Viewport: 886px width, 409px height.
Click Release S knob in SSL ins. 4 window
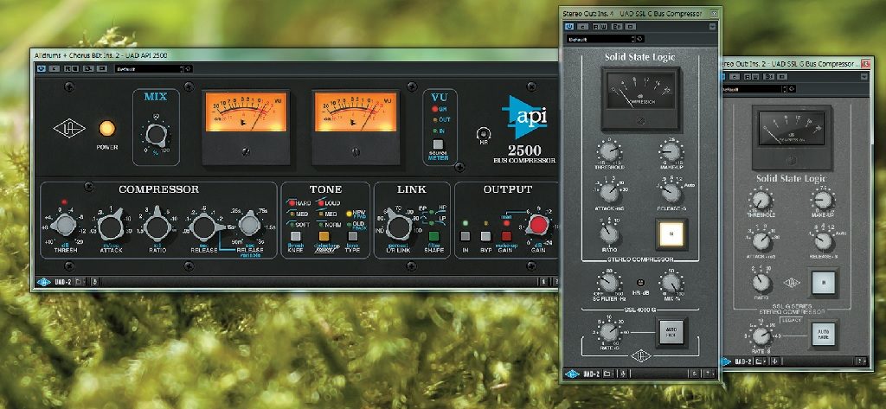(x=671, y=192)
